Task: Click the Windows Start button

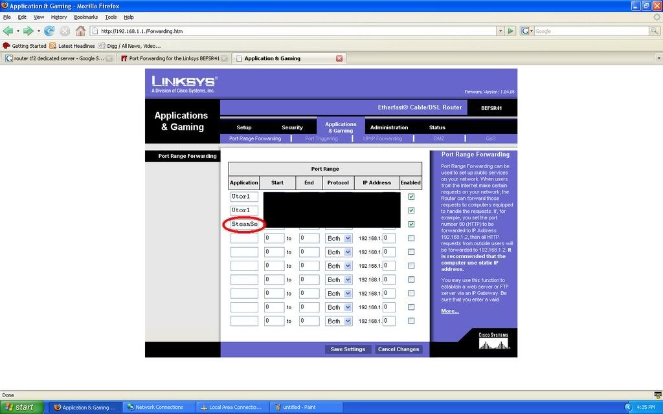Action: (x=22, y=407)
